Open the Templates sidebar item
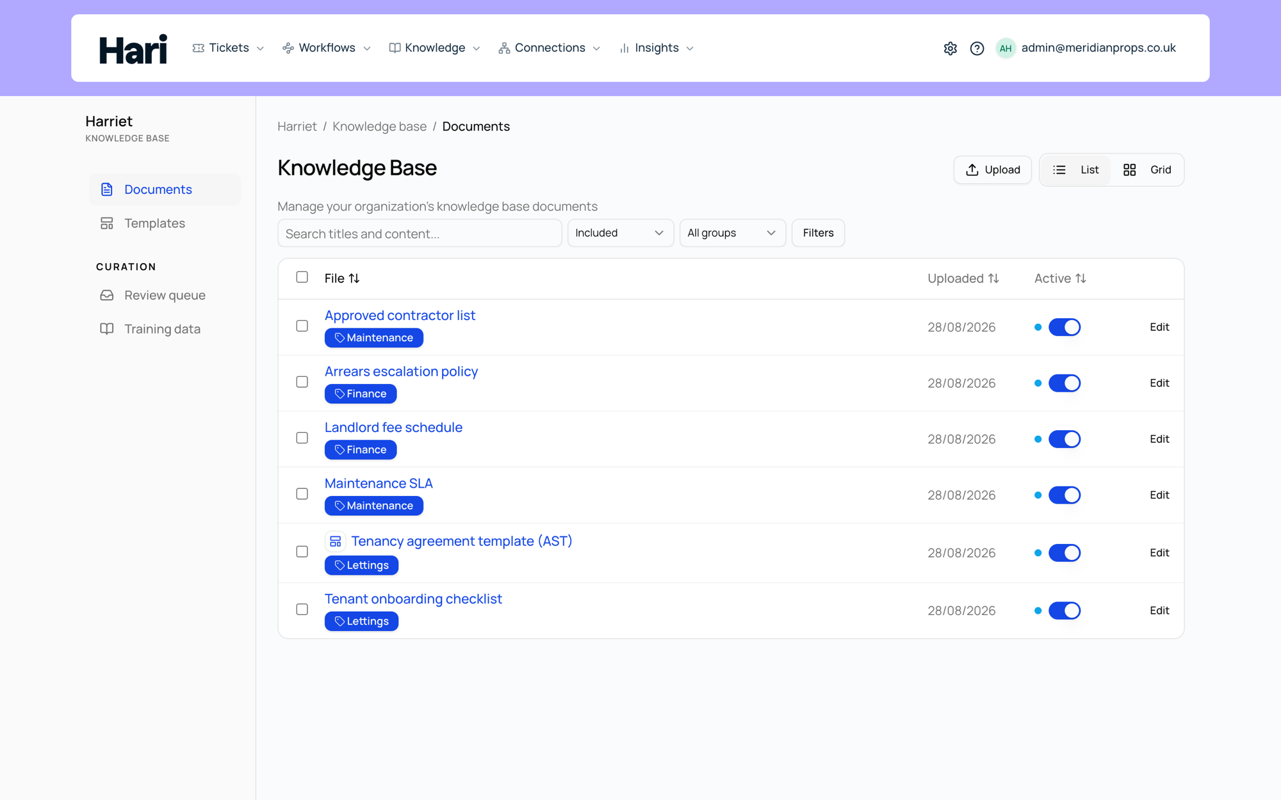This screenshot has height=800, width=1281. pyautogui.click(x=165, y=223)
